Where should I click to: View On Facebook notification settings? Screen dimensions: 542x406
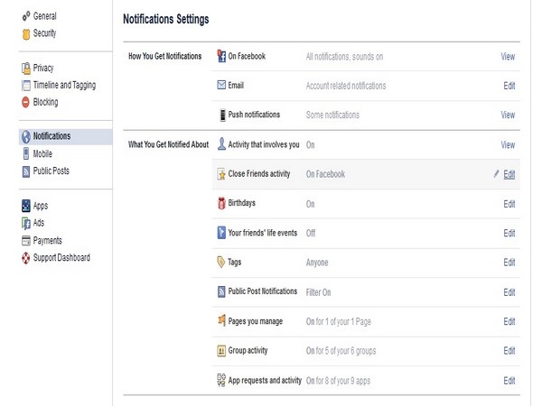click(x=508, y=57)
